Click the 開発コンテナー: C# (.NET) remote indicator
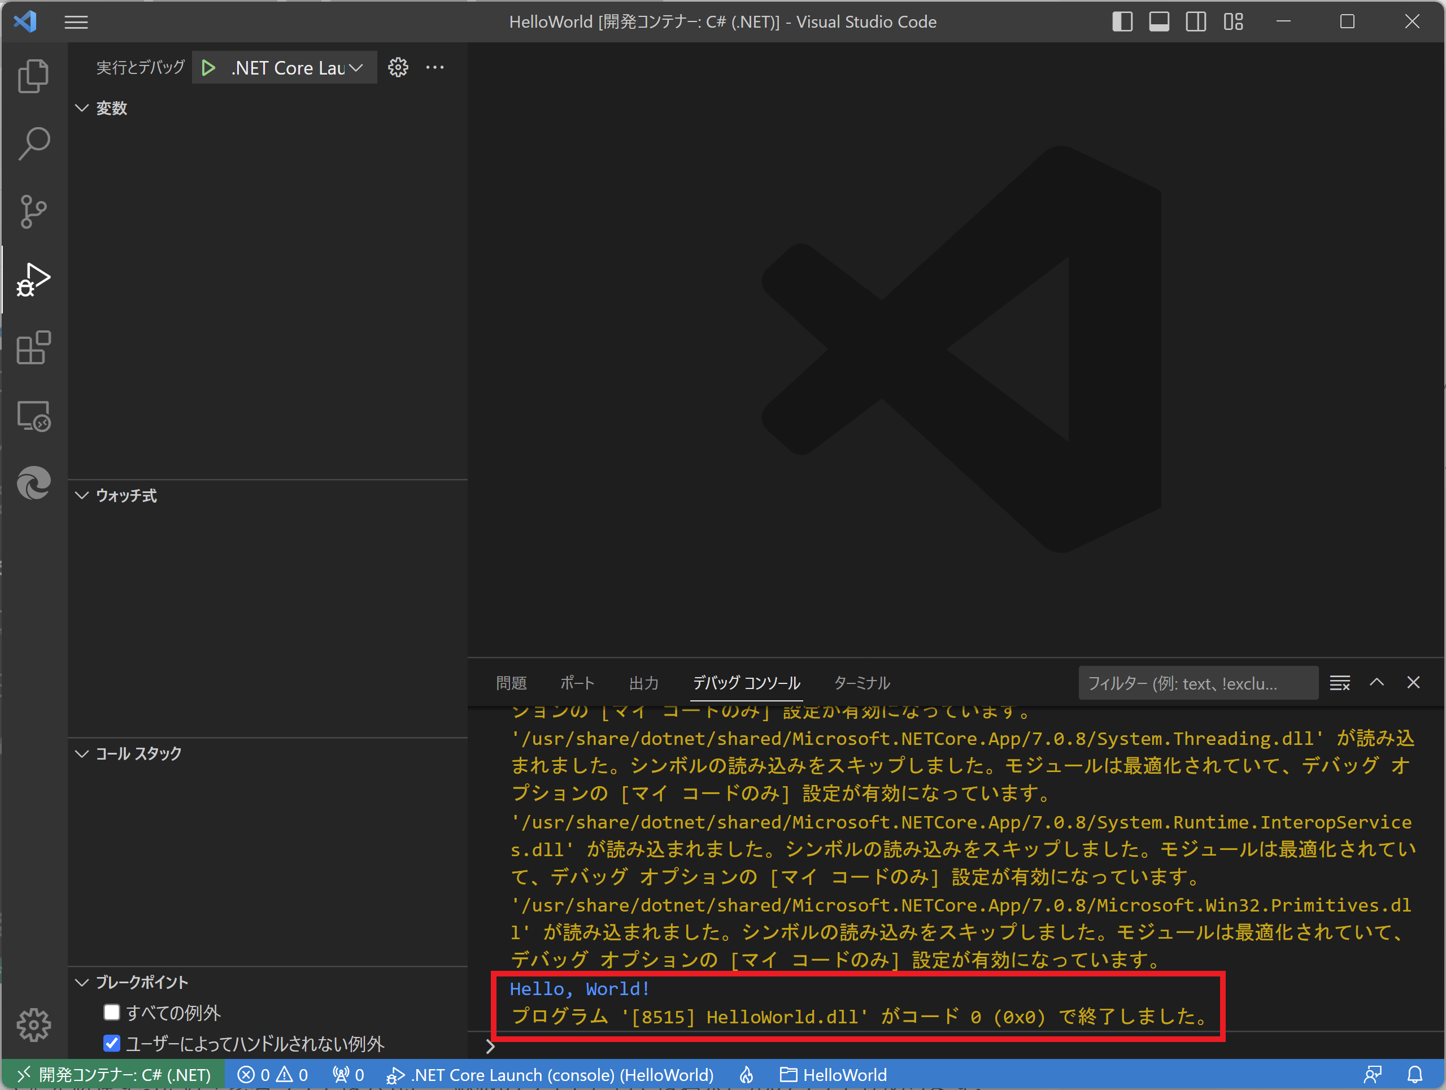The height and width of the screenshot is (1090, 1446). click(x=114, y=1075)
